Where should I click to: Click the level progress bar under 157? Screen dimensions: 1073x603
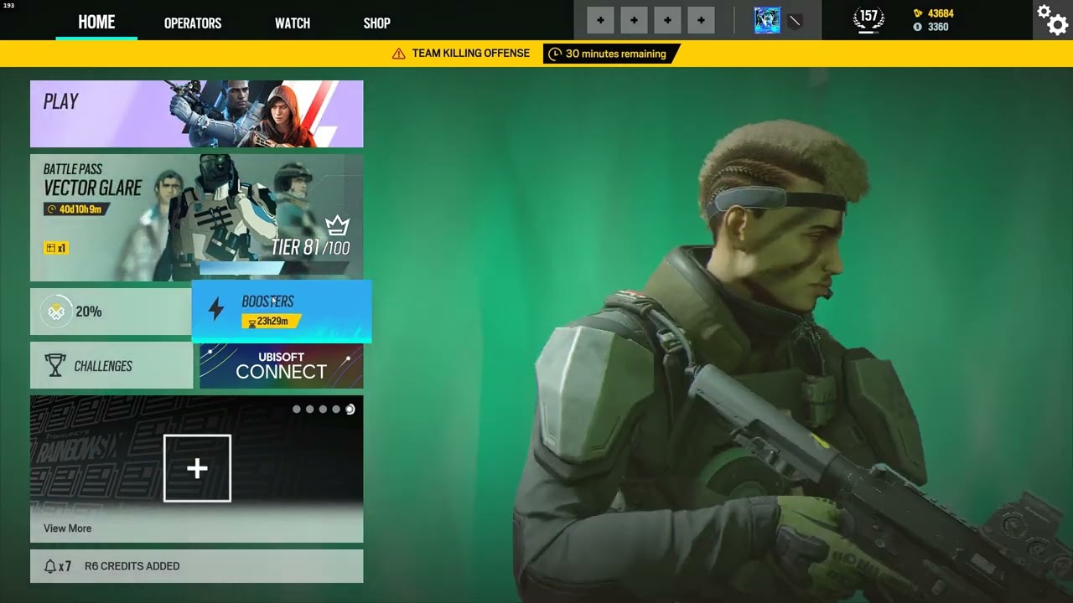(x=868, y=31)
